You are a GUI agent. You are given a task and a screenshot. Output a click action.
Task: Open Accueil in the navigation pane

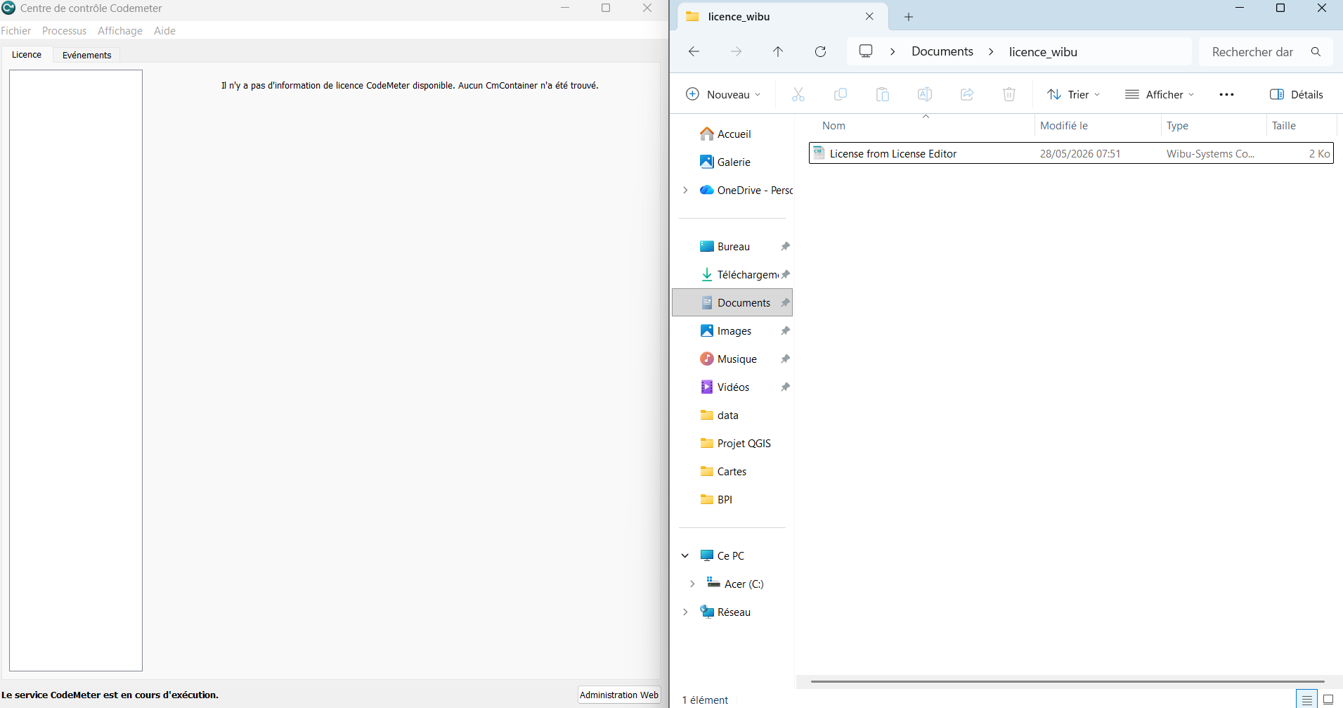click(x=734, y=134)
